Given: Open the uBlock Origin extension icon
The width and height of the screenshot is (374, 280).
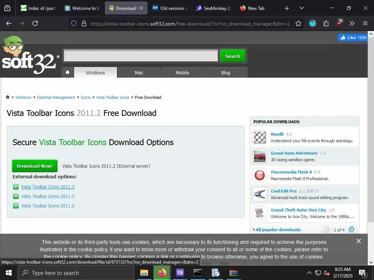Looking at the screenshot, I should pyautogui.click(x=339, y=23).
